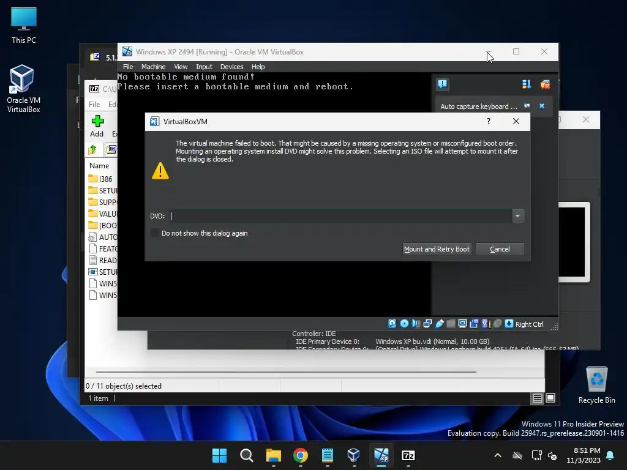
Task: Click the notification sort order icon
Action: [x=526, y=84]
